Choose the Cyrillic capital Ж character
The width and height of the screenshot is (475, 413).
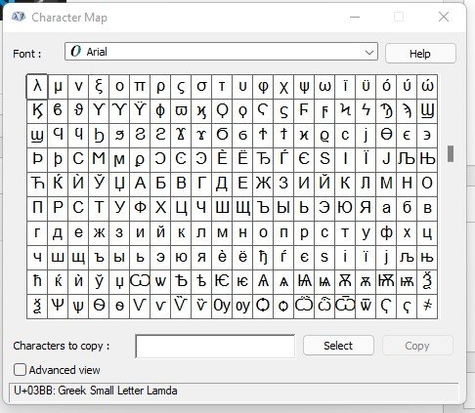(263, 184)
